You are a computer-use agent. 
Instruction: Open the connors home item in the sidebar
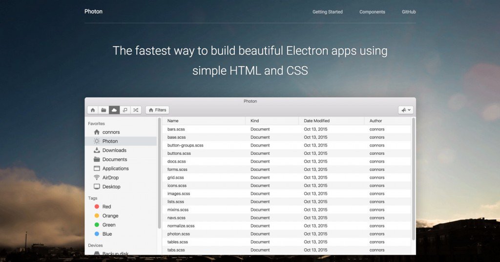click(121, 132)
